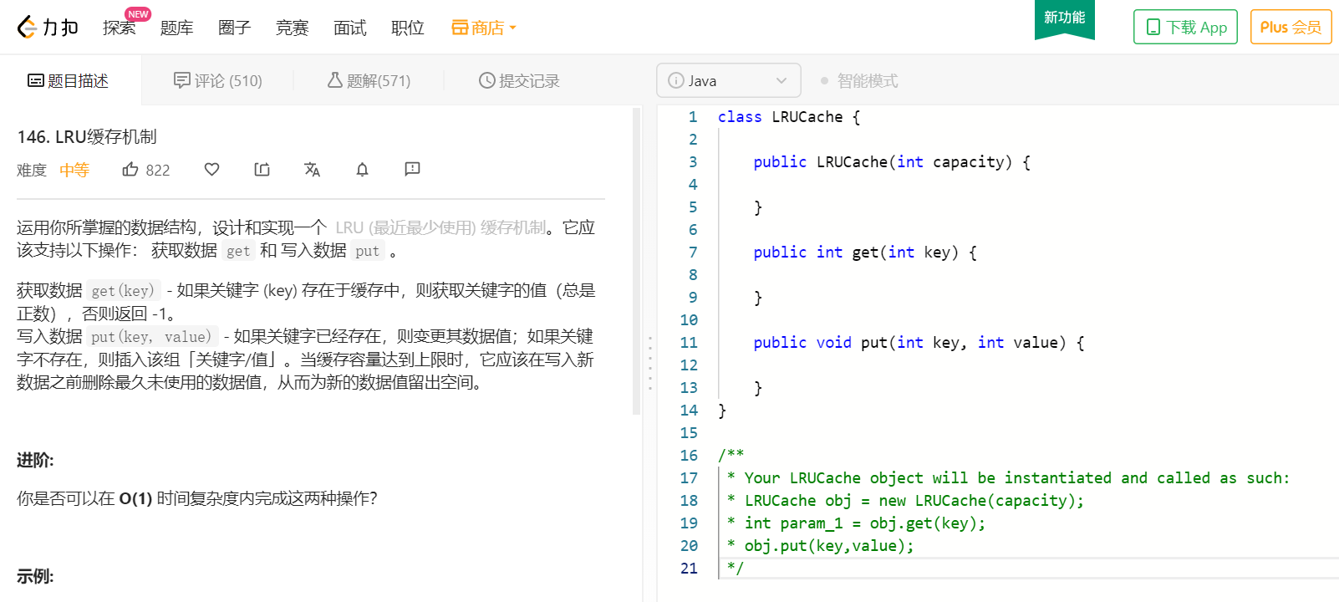Subscribe using the bell notification icon
1339x602 pixels.
coord(362,170)
